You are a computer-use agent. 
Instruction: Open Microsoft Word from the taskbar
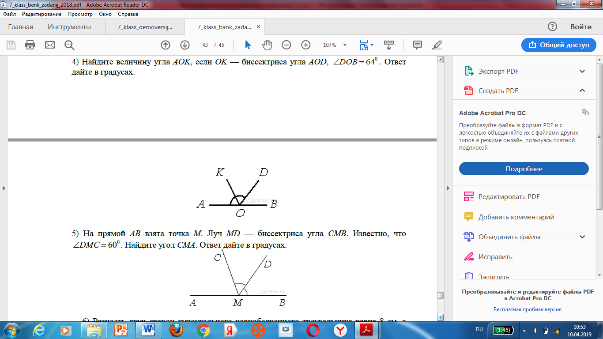148,330
